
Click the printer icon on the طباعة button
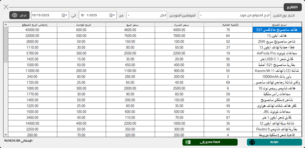252,142
